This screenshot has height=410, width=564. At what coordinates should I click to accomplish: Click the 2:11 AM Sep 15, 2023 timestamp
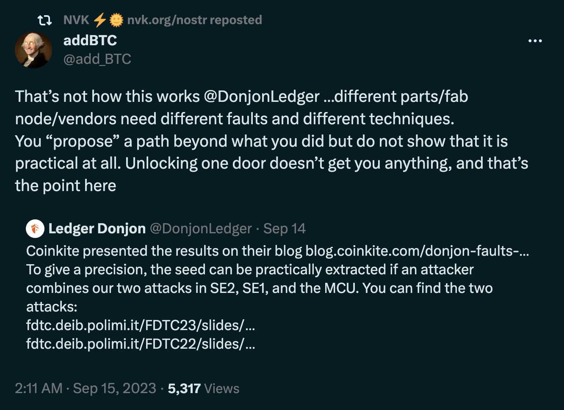point(86,388)
